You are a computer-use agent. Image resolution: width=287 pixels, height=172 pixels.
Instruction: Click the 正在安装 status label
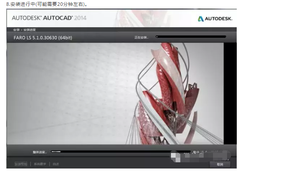[x=141, y=37]
